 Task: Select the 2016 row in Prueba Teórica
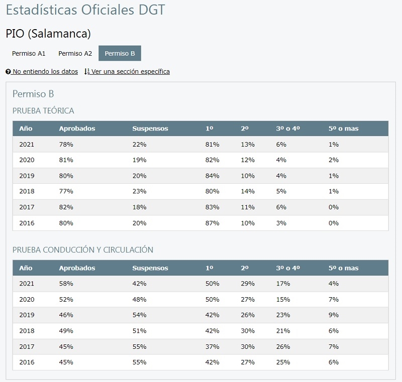[200, 223]
